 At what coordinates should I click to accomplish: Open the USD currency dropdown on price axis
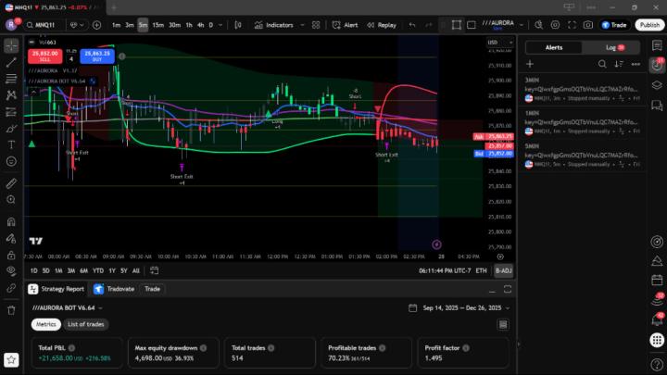point(495,42)
